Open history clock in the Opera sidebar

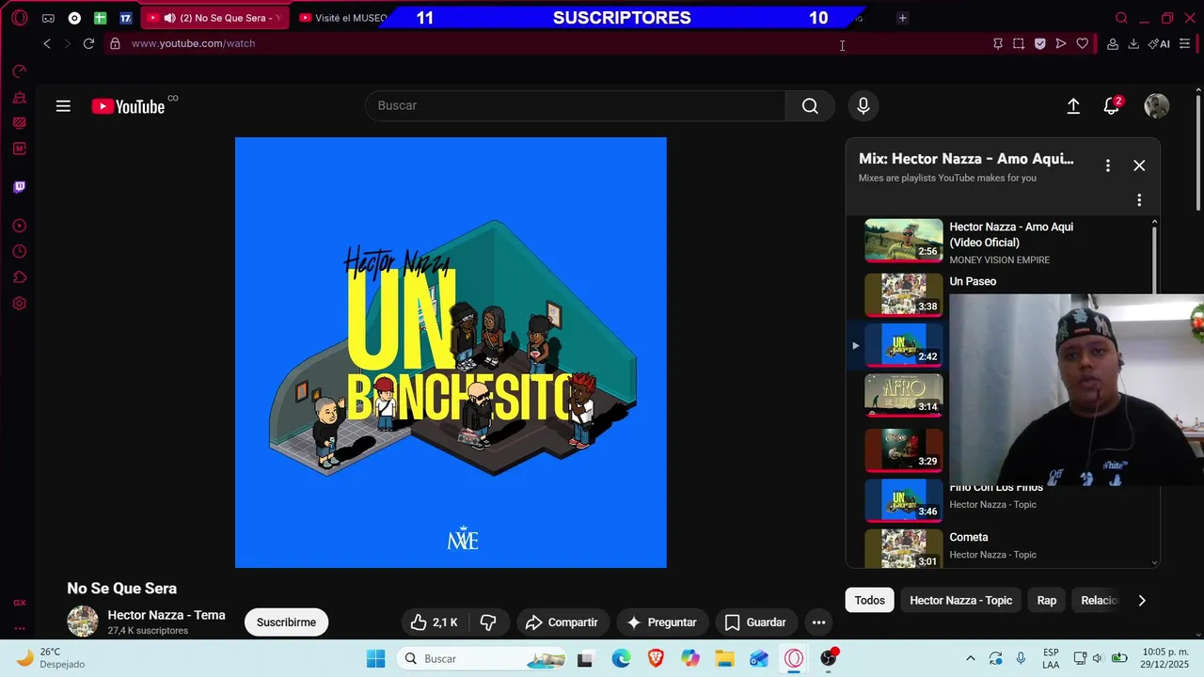coord(19,251)
